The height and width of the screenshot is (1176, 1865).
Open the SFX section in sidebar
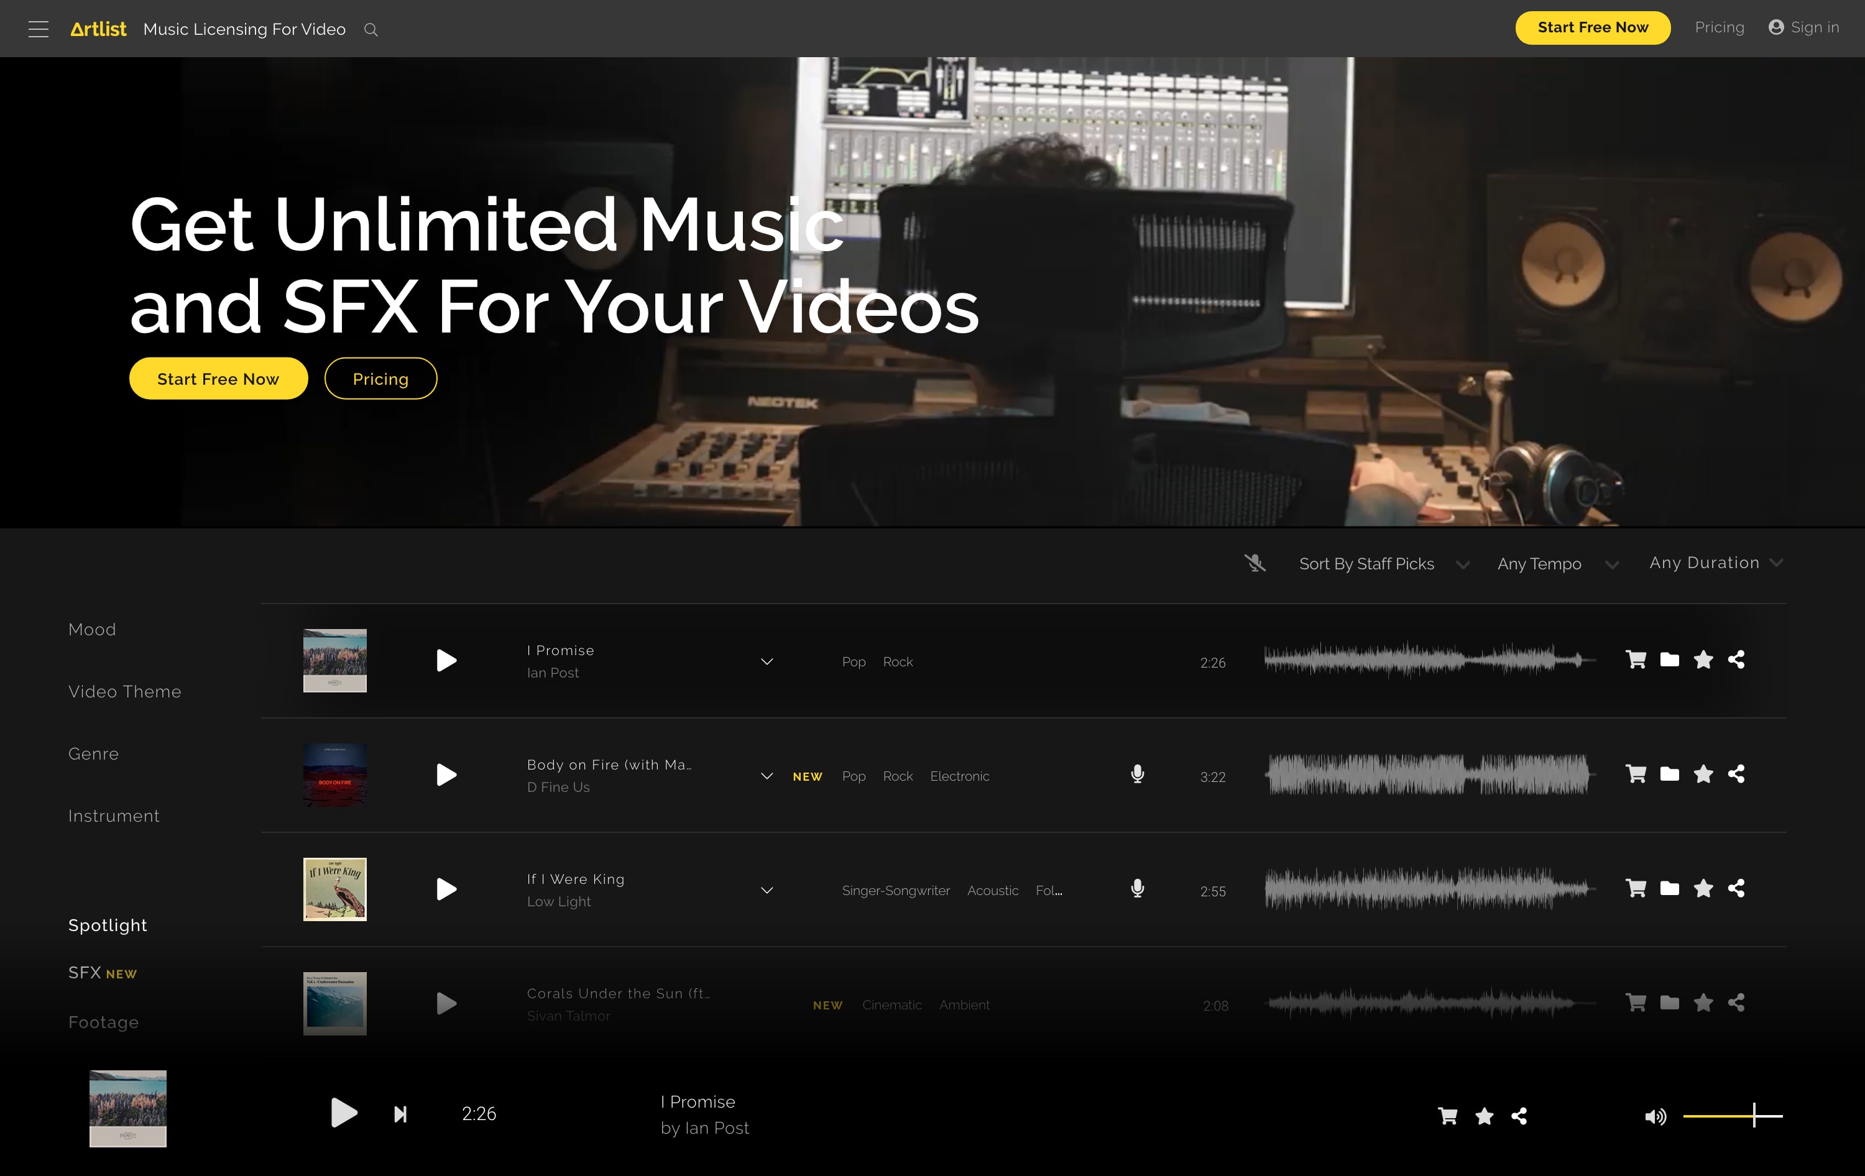pos(85,972)
